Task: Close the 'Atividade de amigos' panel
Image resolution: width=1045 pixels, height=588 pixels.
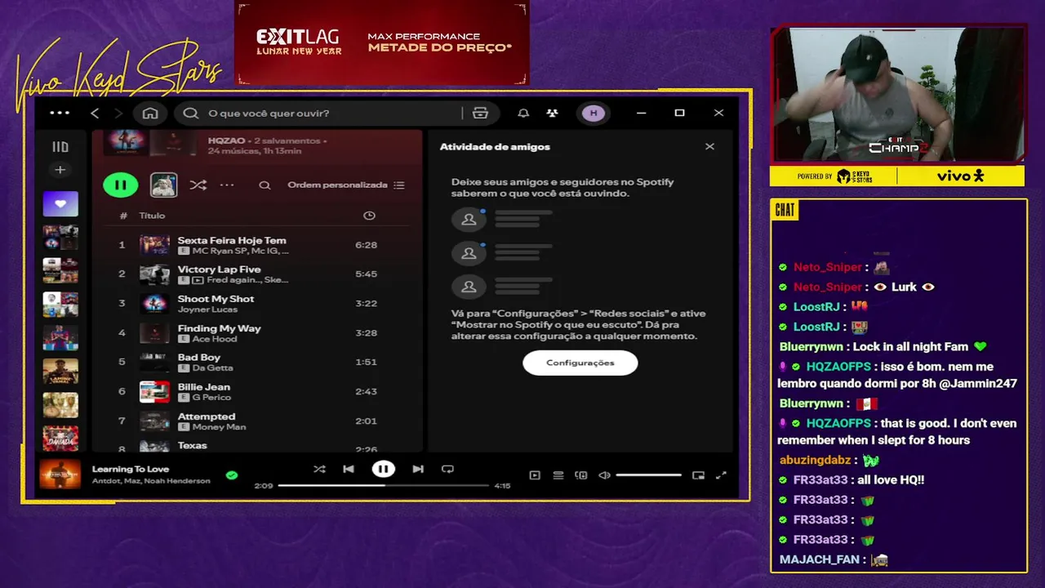Action: (x=709, y=147)
